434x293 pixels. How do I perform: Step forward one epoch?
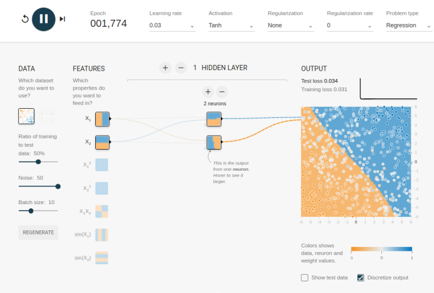[x=63, y=19]
